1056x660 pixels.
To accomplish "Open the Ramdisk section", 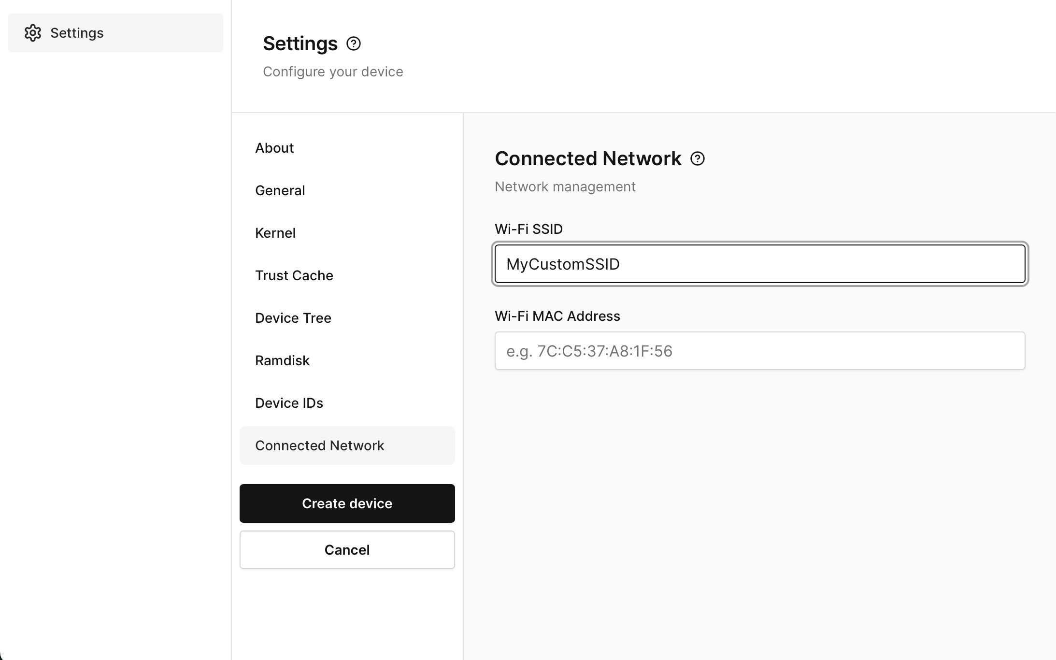I will coord(347,360).
